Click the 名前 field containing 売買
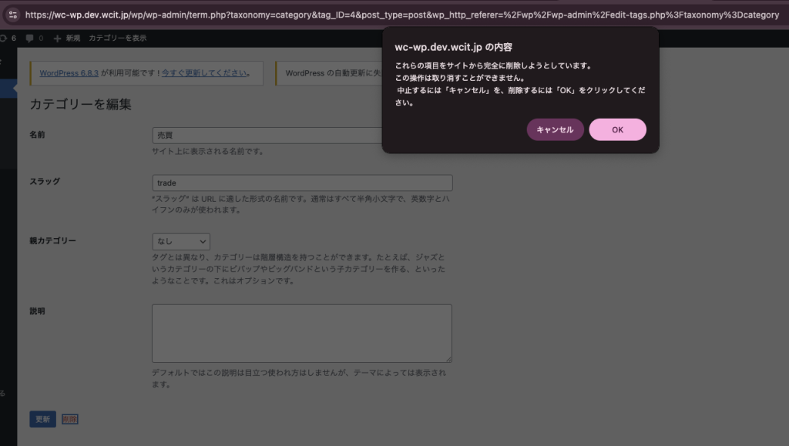The image size is (789, 446). 267,136
